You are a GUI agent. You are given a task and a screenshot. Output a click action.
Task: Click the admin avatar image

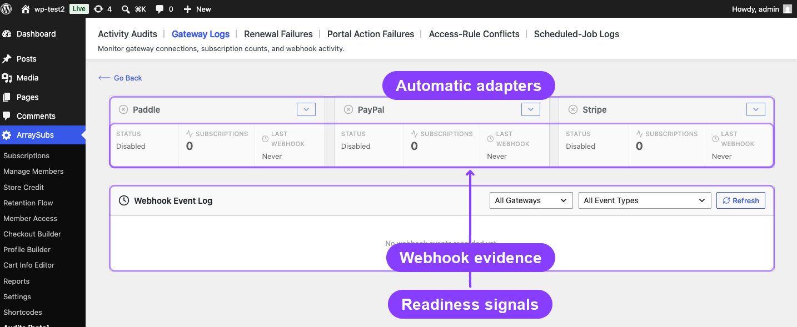tap(788, 9)
